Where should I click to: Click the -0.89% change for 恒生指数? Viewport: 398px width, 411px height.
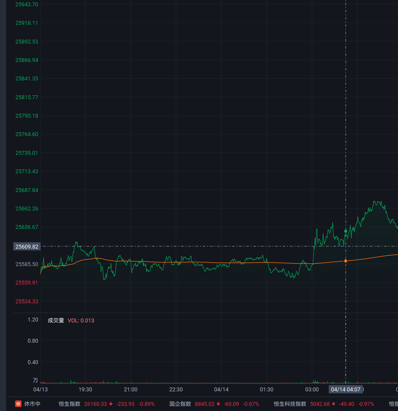tap(146, 404)
